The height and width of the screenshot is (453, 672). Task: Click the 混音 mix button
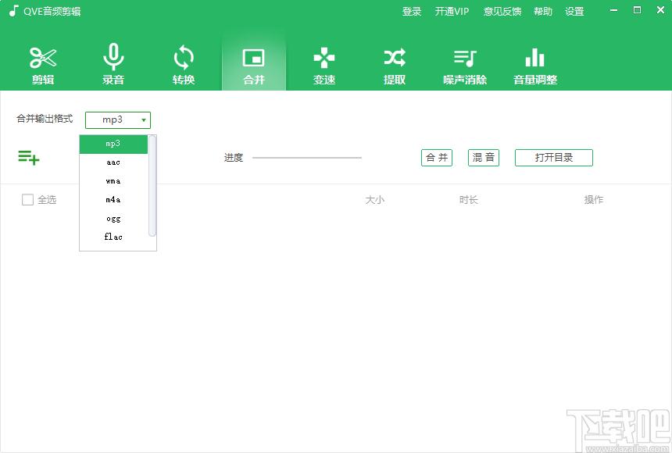click(484, 157)
